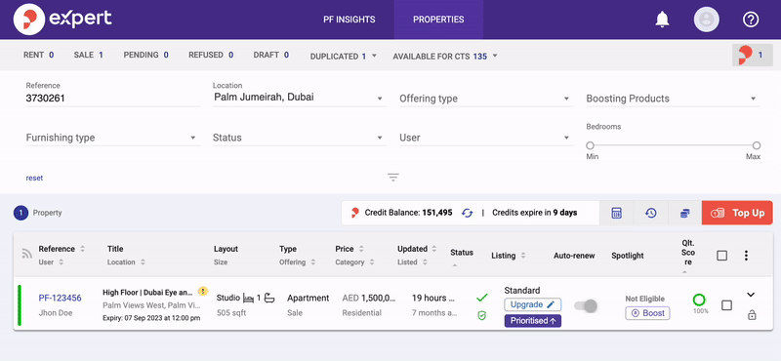
Task: Click the 100% quality score circle
Action: click(699, 300)
